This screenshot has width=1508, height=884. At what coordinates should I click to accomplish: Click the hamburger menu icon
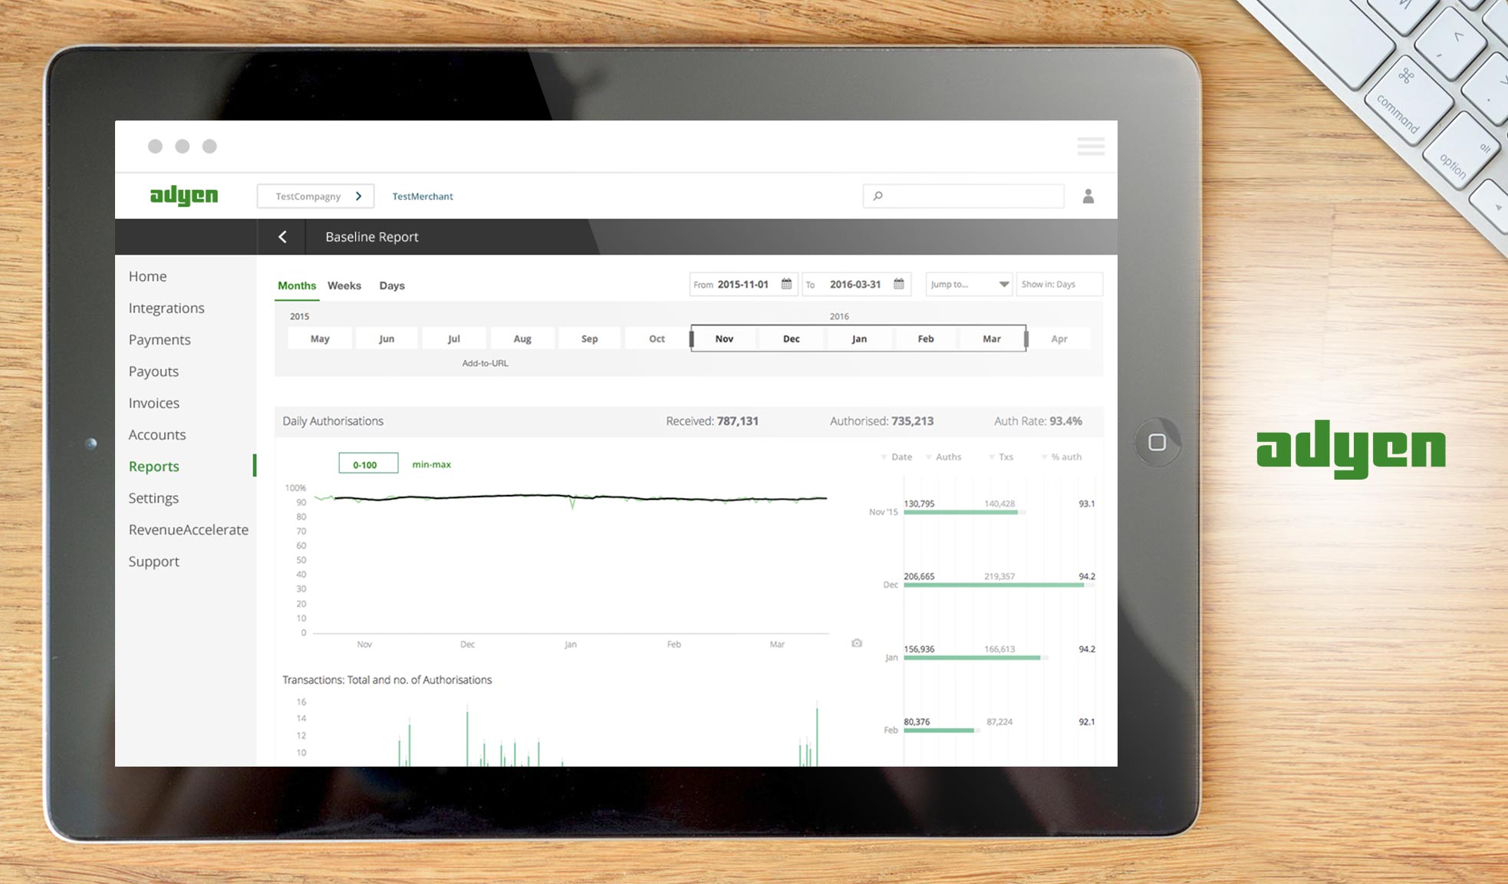(x=1090, y=147)
